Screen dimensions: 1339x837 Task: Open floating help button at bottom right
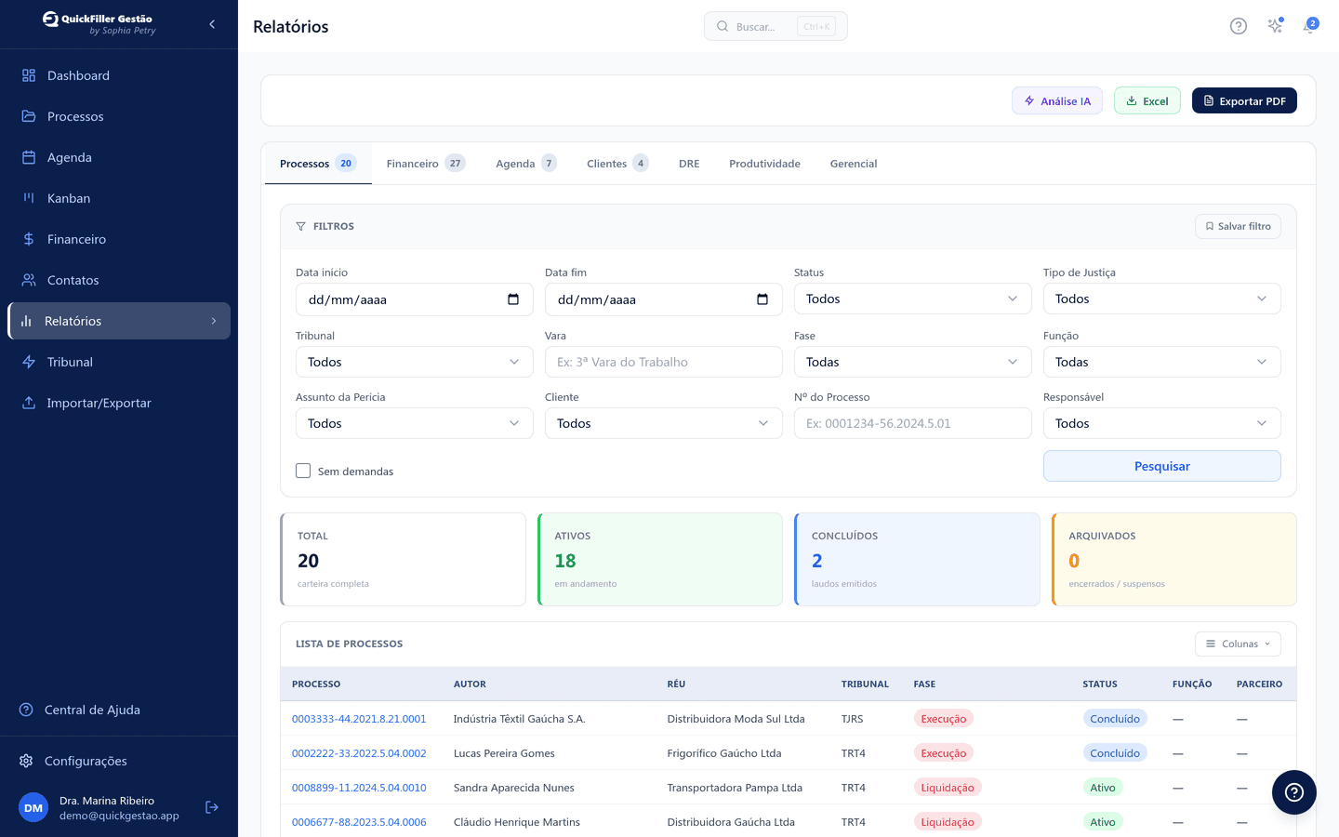(1293, 792)
